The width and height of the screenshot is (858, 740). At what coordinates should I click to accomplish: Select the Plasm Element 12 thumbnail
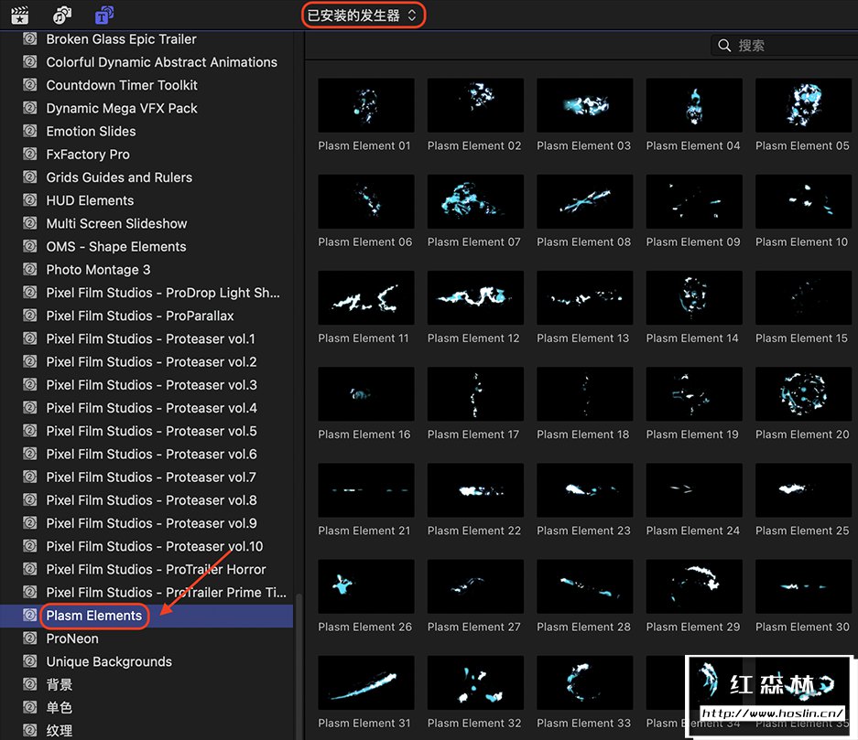click(x=475, y=297)
